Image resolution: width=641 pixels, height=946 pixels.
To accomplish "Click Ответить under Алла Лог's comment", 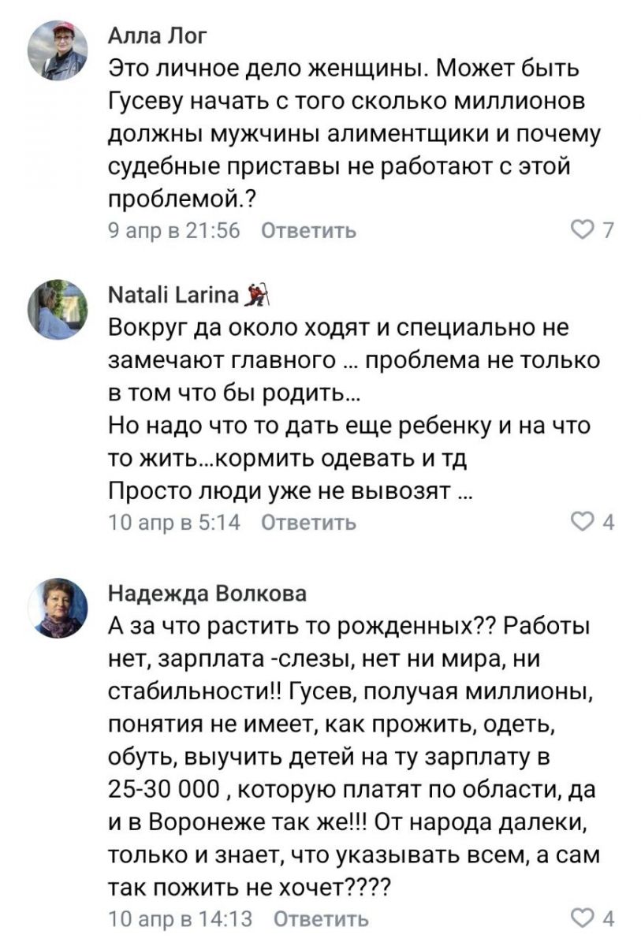I will pyautogui.click(x=308, y=231).
